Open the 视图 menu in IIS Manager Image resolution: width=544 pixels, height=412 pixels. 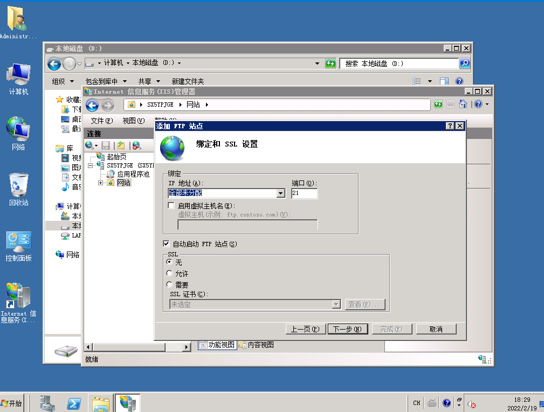[x=134, y=121]
